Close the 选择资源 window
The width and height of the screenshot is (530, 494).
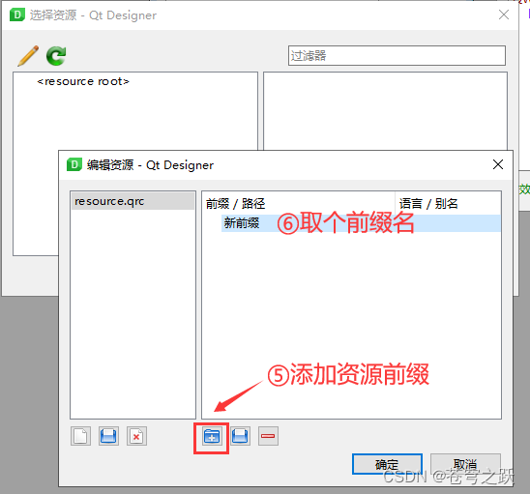[504, 15]
